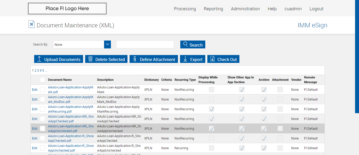Open the Processing menu
This screenshot has width=359, height=155.
(185, 9)
